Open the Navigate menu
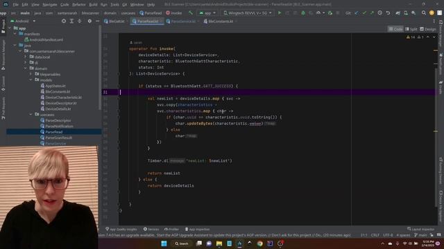Viewport: 444px width, 249px height. click(x=49, y=5)
